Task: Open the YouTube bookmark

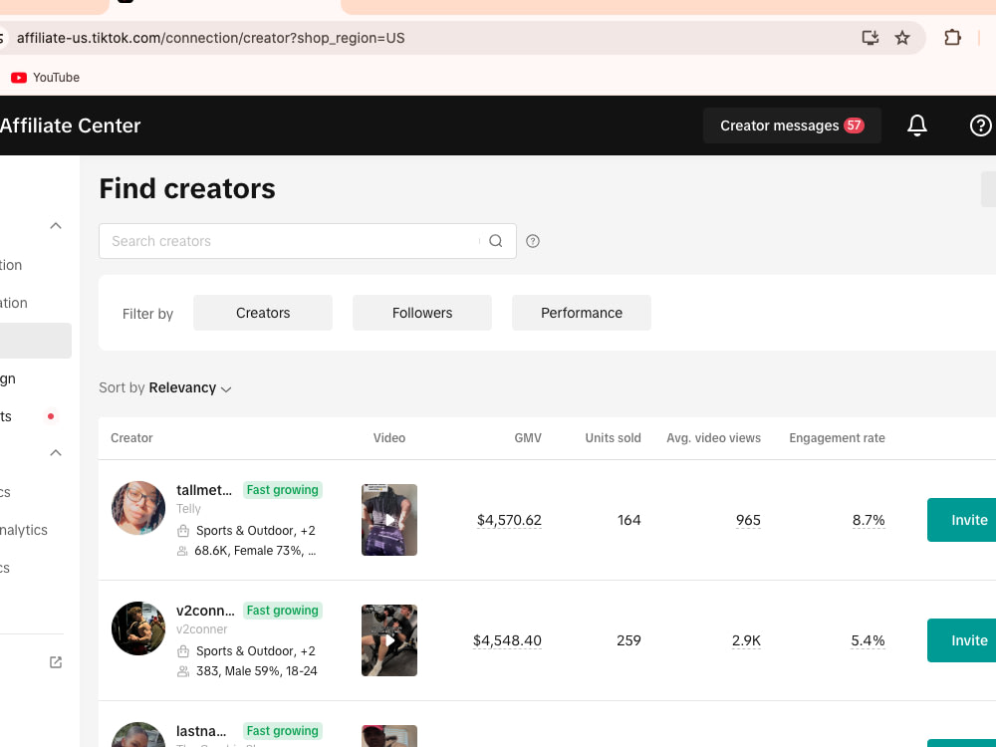Action: click(x=45, y=78)
